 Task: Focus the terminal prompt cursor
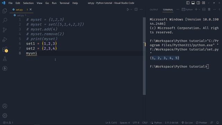click(x=208, y=66)
